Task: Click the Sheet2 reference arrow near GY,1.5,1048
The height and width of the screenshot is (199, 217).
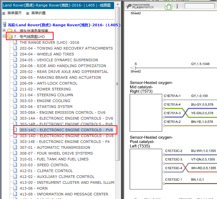Action: pos(133,68)
